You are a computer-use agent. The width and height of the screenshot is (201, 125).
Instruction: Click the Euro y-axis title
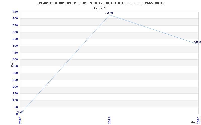point(12,63)
